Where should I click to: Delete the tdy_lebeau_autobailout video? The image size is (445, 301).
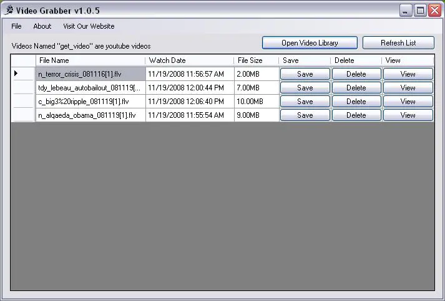click(x=356, y=88)
